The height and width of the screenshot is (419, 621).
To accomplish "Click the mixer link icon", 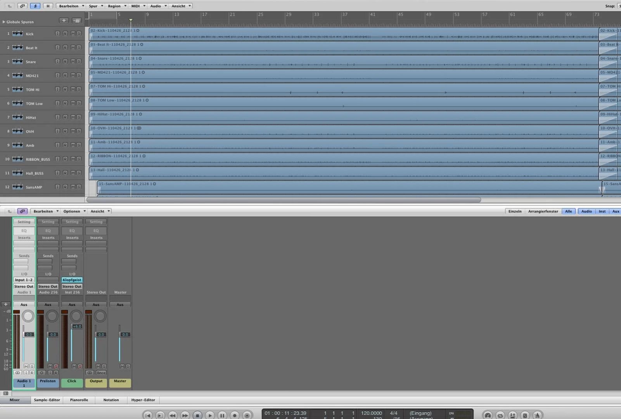I will click(x=22, y=211).
